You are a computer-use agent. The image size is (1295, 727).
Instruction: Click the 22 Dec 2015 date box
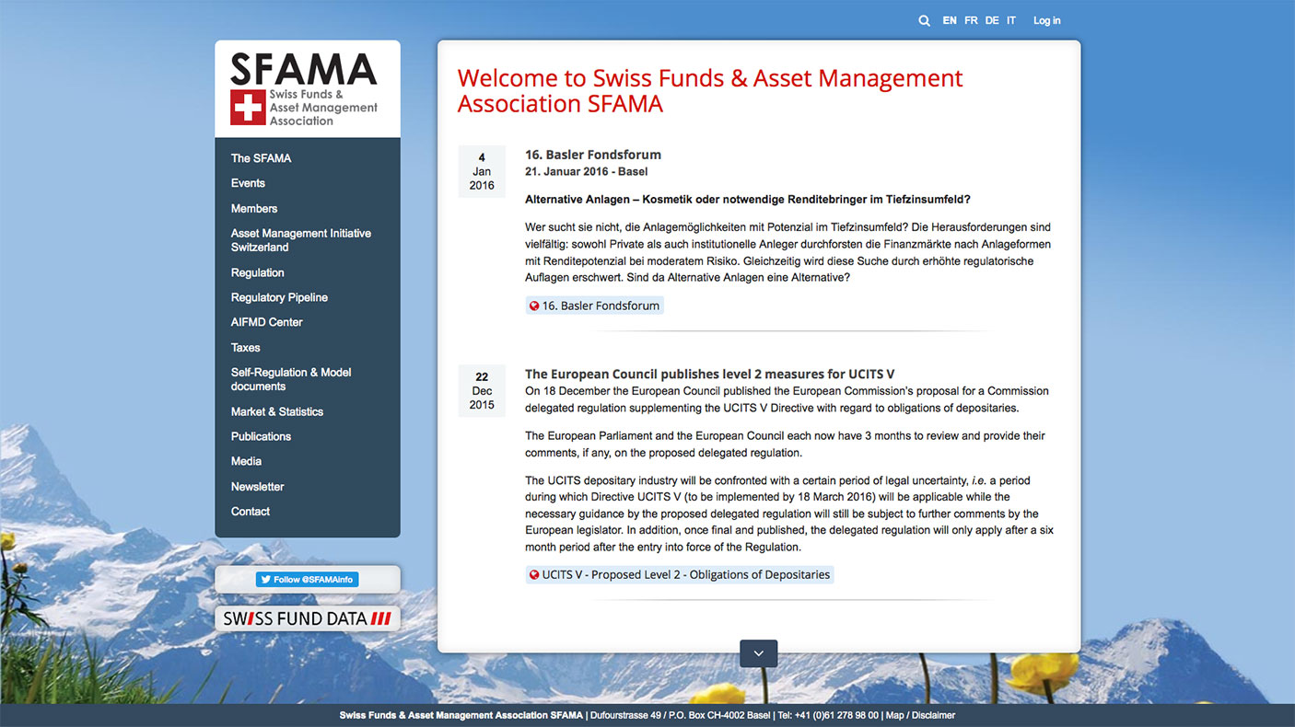pos(482,390)
